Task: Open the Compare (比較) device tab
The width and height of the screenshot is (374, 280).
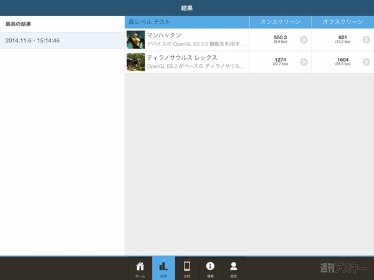Action: 187,269
